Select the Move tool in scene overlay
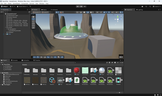Image resolution: width=162 pixels, height=96 pixels. [33, 19]
